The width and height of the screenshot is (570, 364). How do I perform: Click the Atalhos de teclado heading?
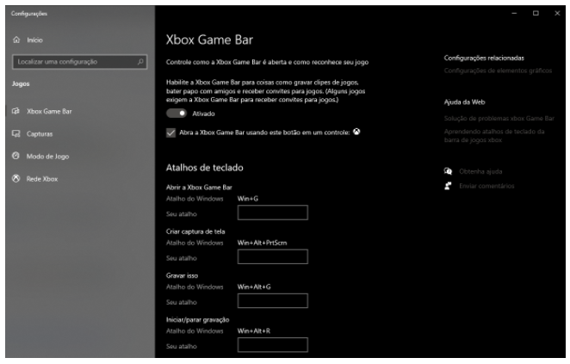pyautogui.click(x=205, y=168)
